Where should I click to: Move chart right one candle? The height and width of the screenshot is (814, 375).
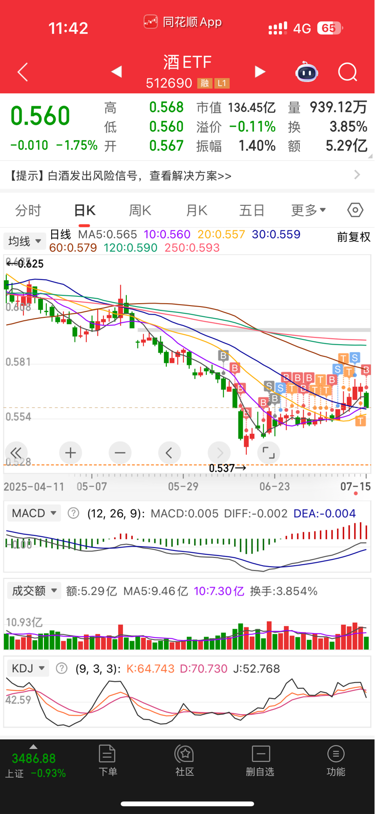tap(219, 453)
